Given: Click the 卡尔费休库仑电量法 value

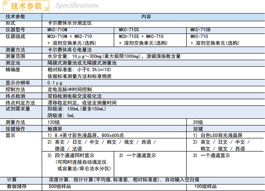Looking at the screenshot, I should point(69,50).
